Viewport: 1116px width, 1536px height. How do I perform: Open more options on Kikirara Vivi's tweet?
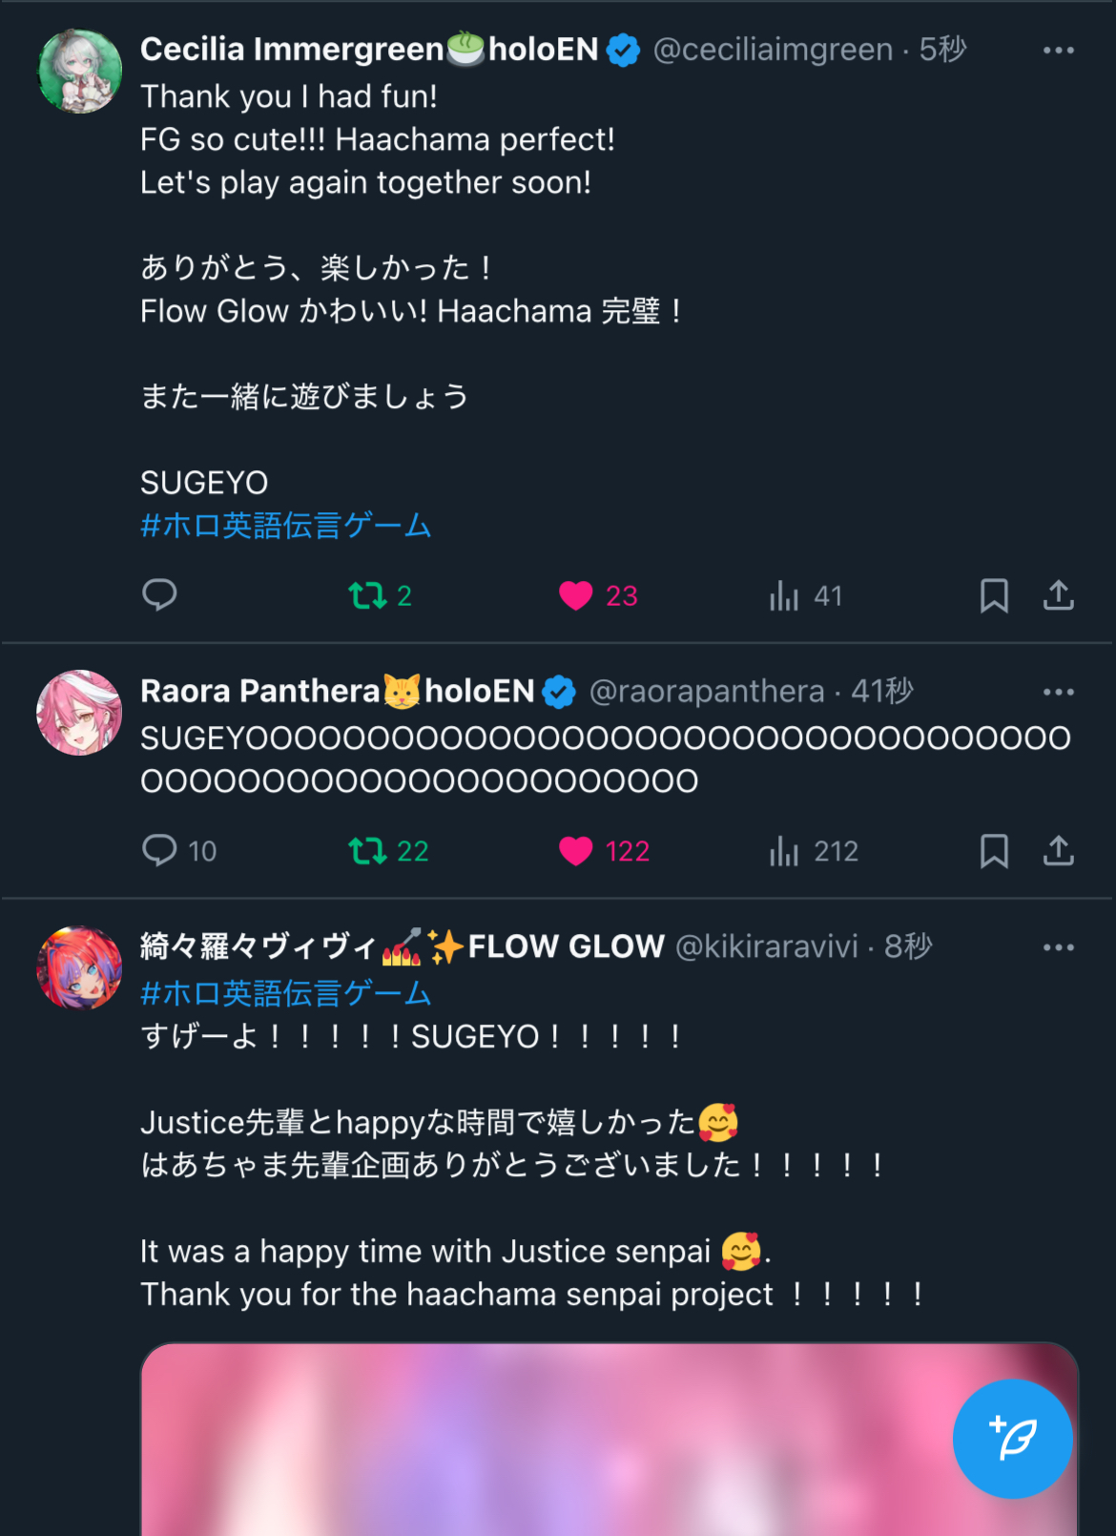pos(1058,947)
